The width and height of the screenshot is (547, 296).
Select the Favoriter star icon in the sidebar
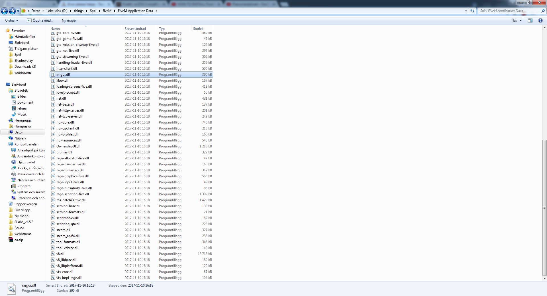8,30
